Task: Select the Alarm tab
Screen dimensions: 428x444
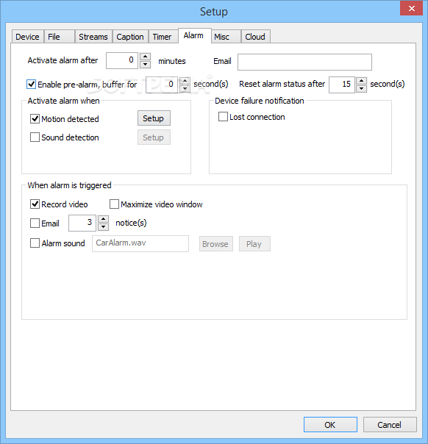Action: pos(195,36)
